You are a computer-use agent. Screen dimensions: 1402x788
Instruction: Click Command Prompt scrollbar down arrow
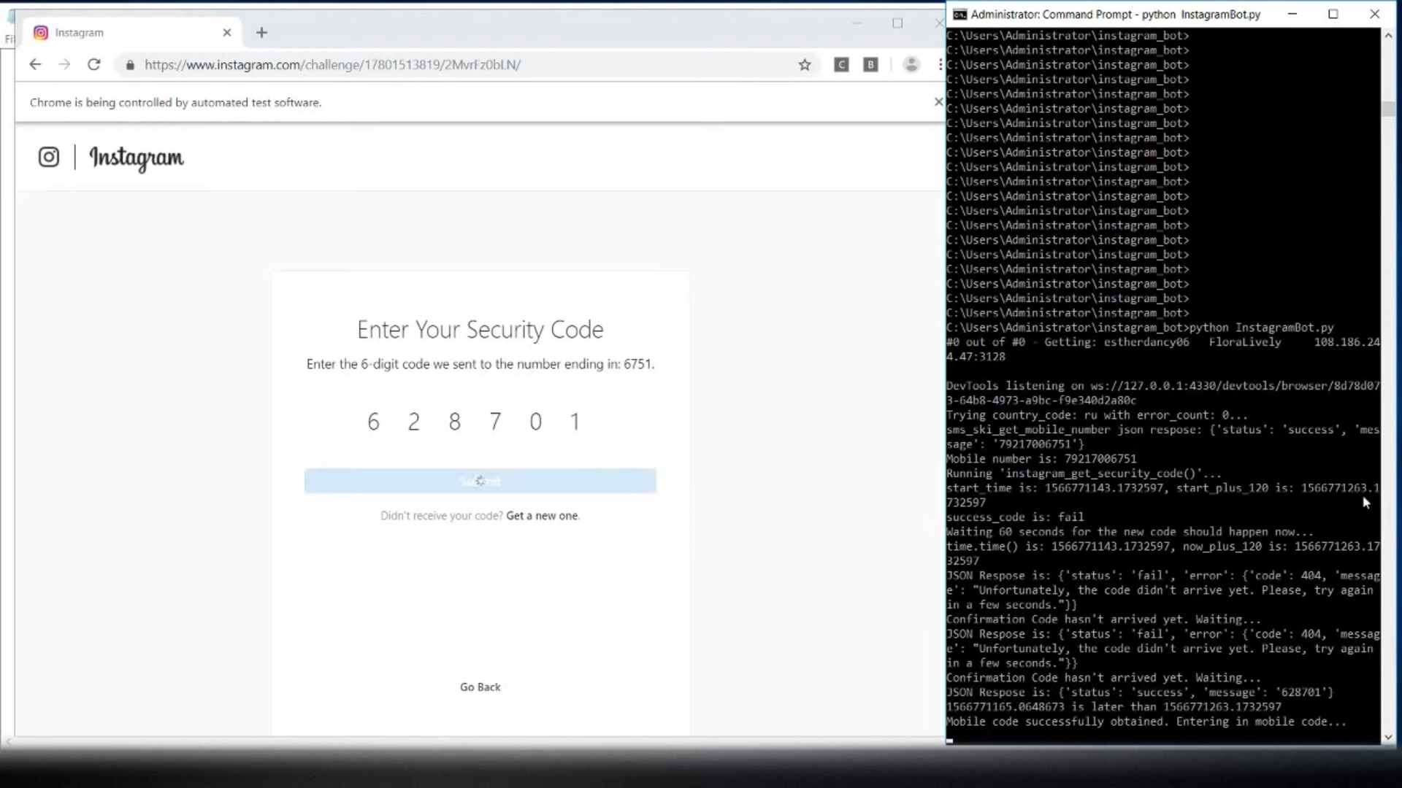pos(1388,737)
